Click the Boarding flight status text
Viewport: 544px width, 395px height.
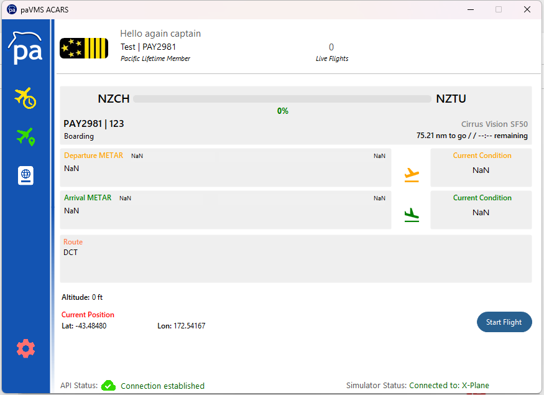[79, 136]
